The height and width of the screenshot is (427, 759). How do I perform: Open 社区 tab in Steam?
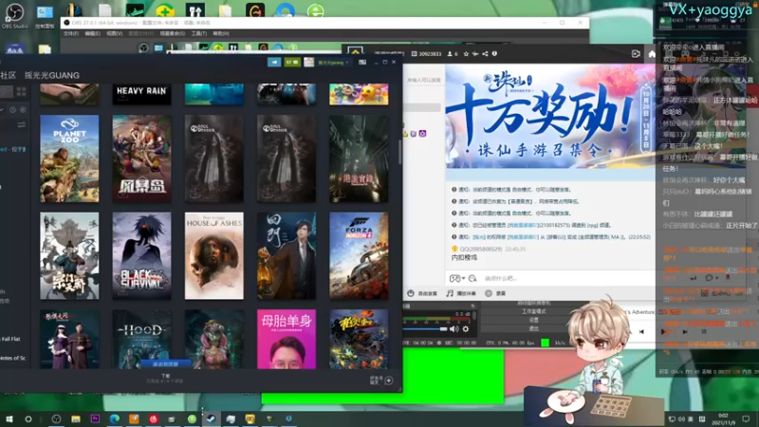[9, 76]
